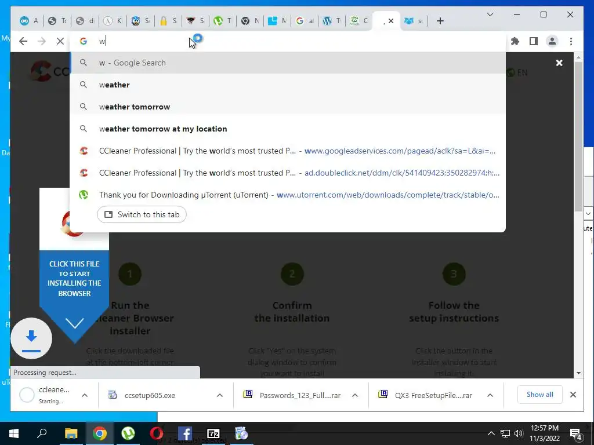594x445 pixels.
Task: Switch to the padlock icon tab
Action: pos(168,21)
